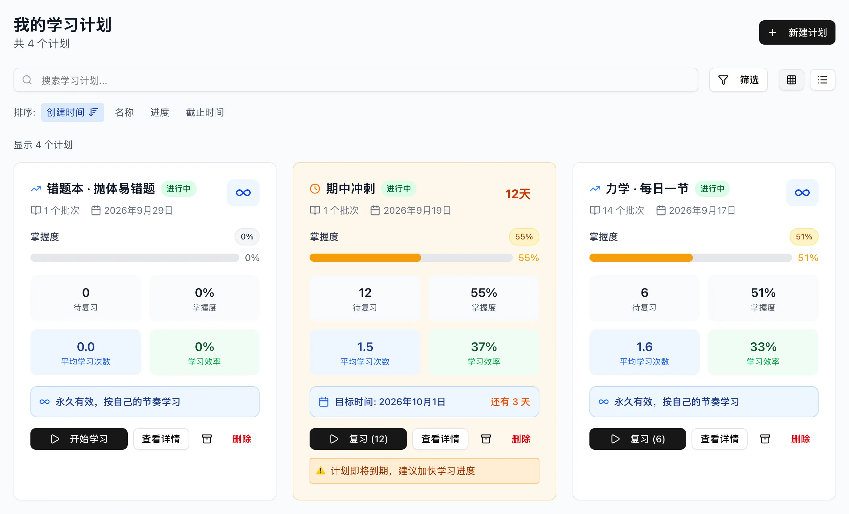Viewport: 849px width, 514px height.
Task: Click infinity icon on 错题本 card
Action: (x=243, y=193)
